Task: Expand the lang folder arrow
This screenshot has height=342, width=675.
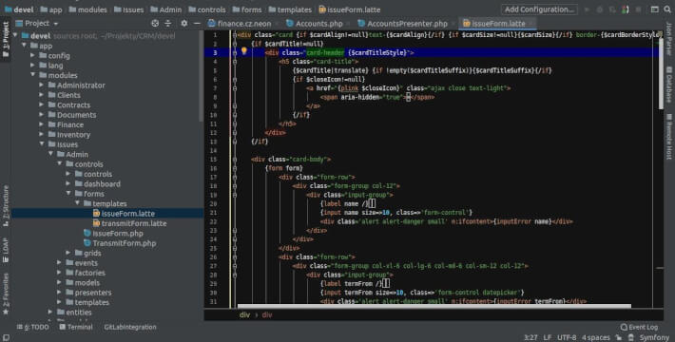Action: pyautogui.click(x=32, y=66)
